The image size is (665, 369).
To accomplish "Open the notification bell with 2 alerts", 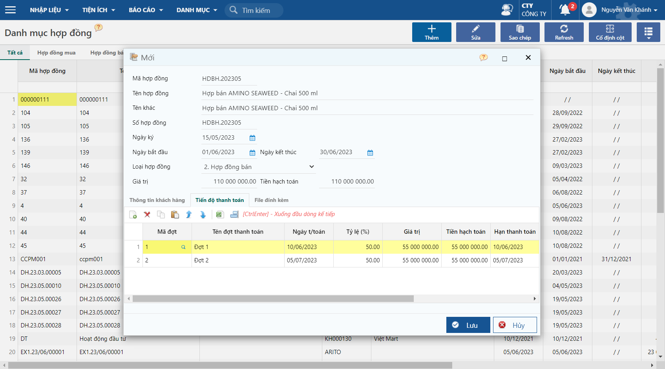I will tap(565, 10).
